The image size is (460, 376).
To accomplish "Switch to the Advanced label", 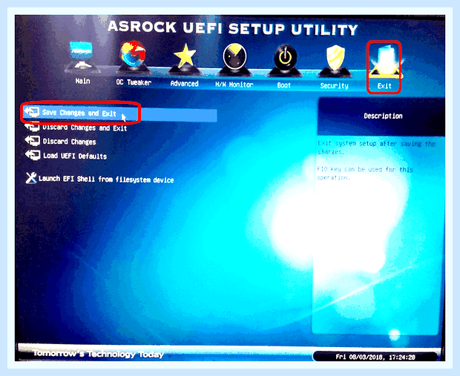I will coord(185,84).
